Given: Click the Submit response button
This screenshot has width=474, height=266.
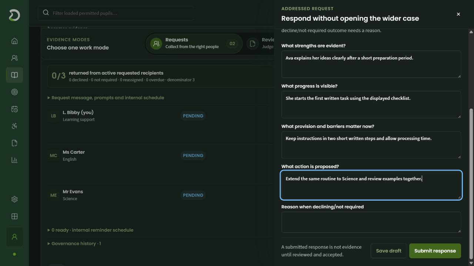Looking at the screenshot, I should coord(435,251).
